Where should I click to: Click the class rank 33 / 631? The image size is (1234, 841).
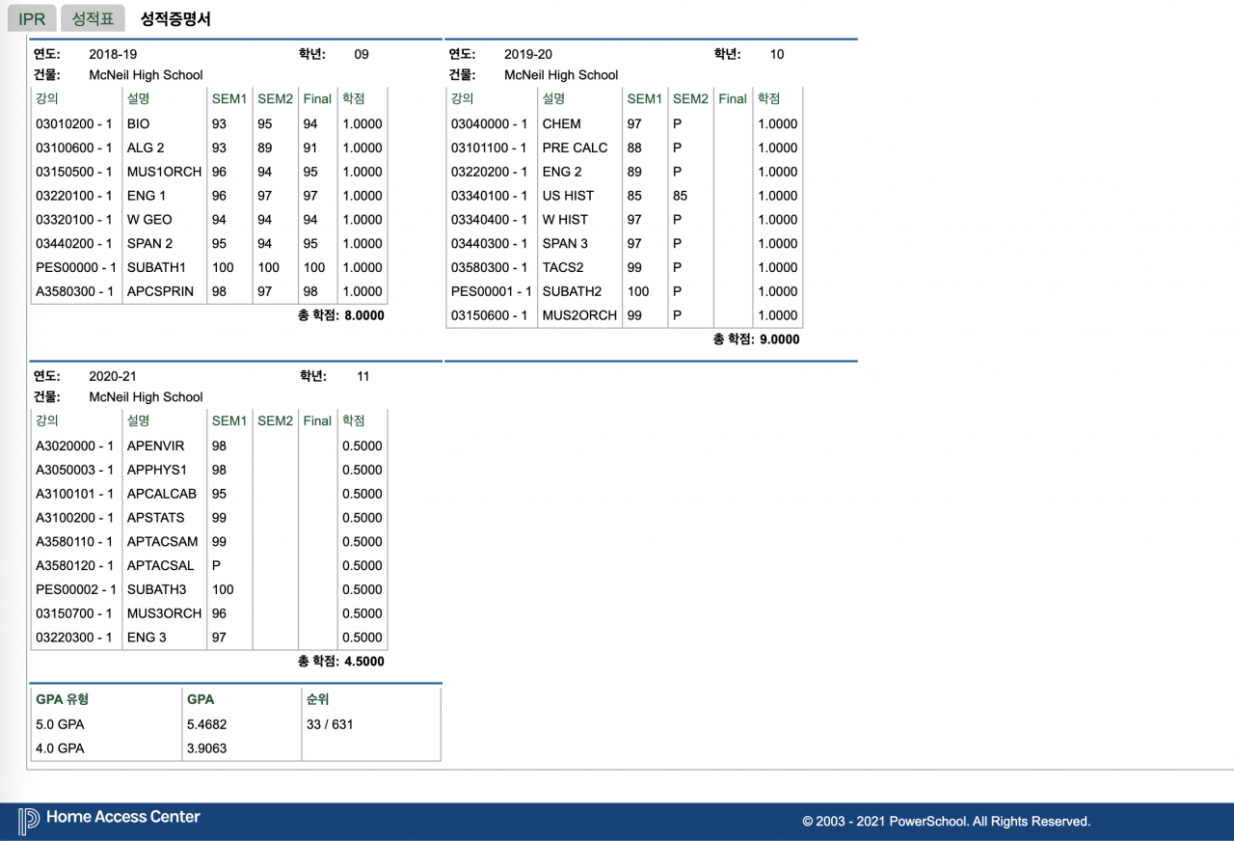click(330, 724)
